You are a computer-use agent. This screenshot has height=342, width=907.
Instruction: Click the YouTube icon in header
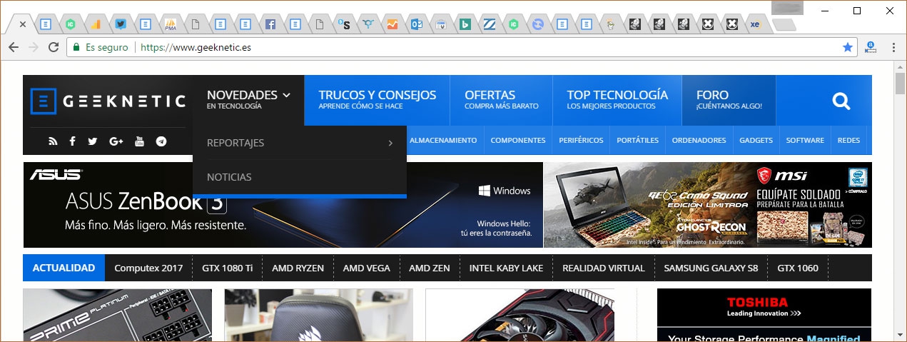(139, 141)
